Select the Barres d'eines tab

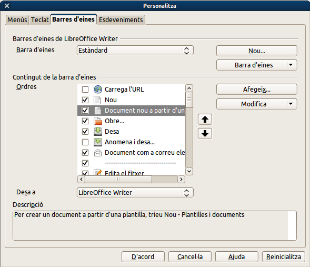pyautogui.click(x=74, y=19)
